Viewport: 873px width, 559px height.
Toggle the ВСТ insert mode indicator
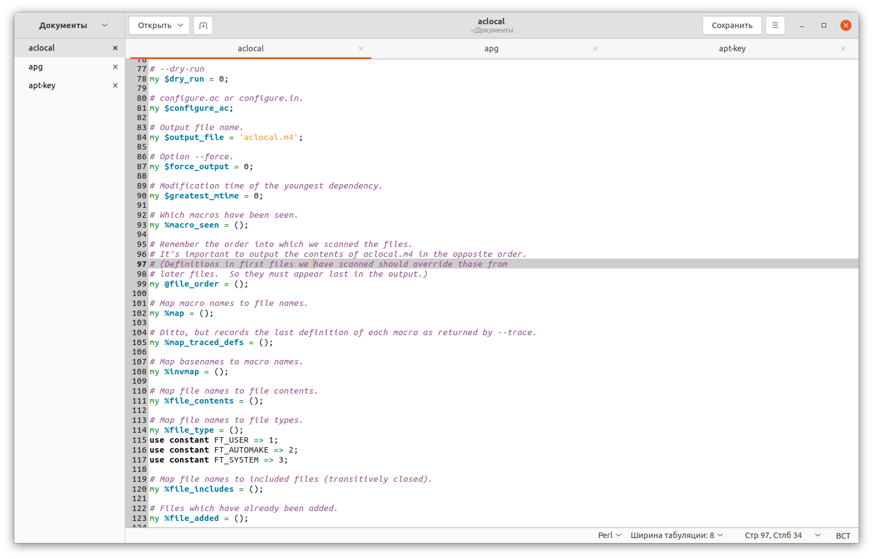[843, 535]
